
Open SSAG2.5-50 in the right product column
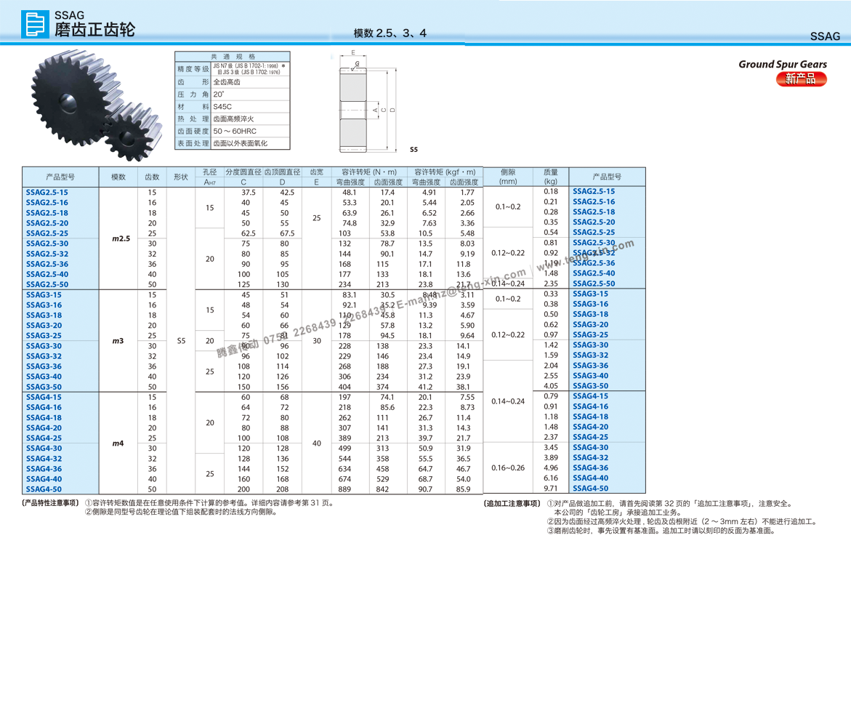pyautogui.click(x=594, y=284)
